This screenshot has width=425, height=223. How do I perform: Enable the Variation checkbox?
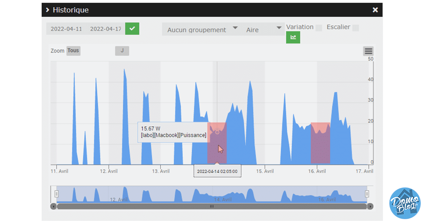pyautogui.click(x=319, y=28)
